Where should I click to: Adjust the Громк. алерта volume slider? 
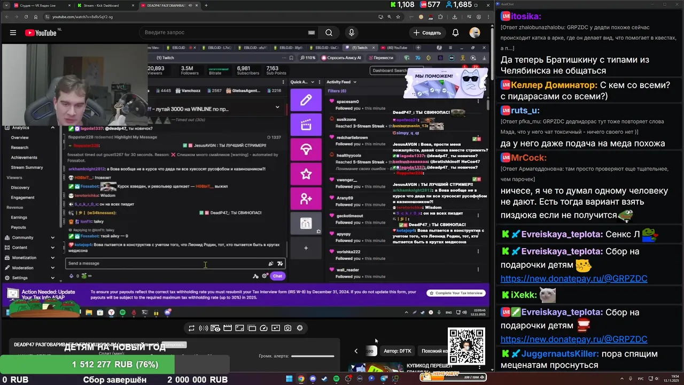(313, 356)
